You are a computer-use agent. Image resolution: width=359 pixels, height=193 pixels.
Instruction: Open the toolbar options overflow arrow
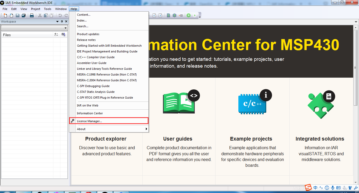tap(200, 17)
